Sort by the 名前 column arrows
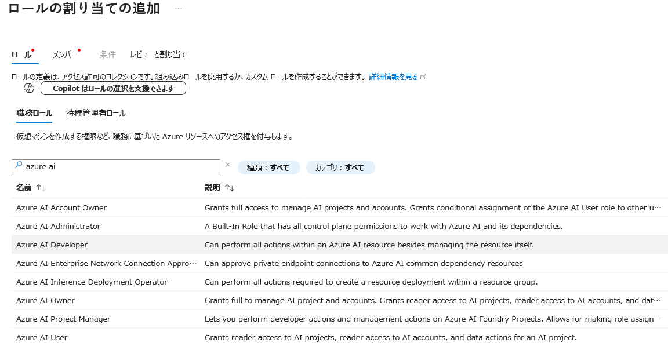668x346 pixels. tap(41, 188)
